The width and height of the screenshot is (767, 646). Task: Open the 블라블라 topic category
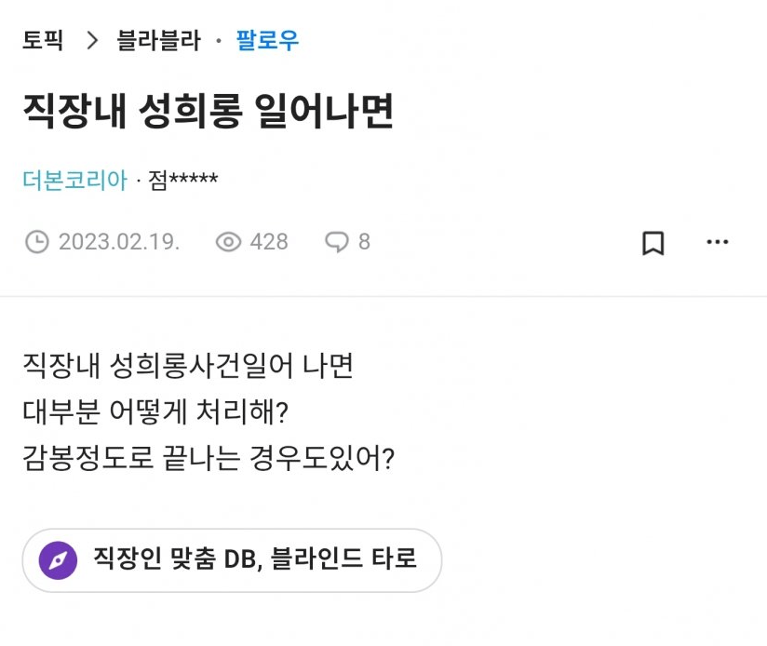pyautogui.click(x=158, y=41)
